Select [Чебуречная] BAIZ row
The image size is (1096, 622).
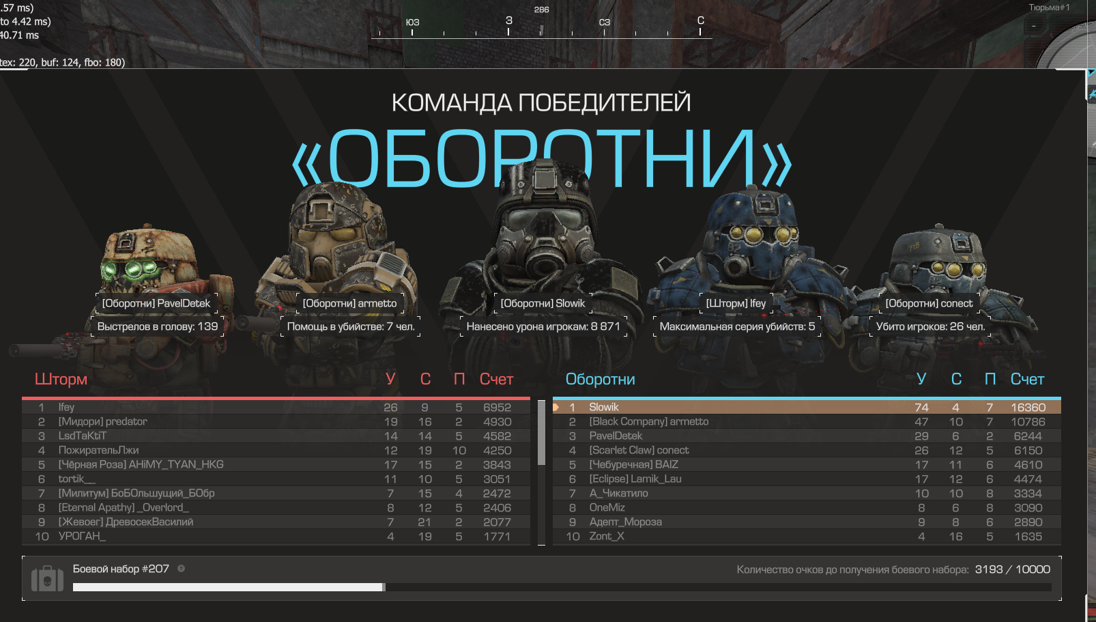click(x=807, y=464)
